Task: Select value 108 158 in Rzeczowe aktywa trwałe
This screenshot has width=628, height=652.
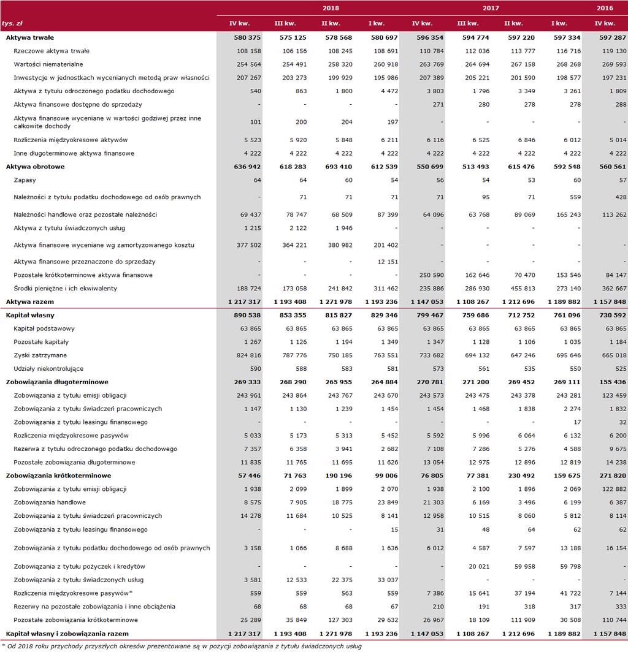Action: [x=249, y=51]
